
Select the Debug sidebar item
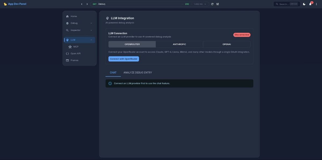point(79,23)
